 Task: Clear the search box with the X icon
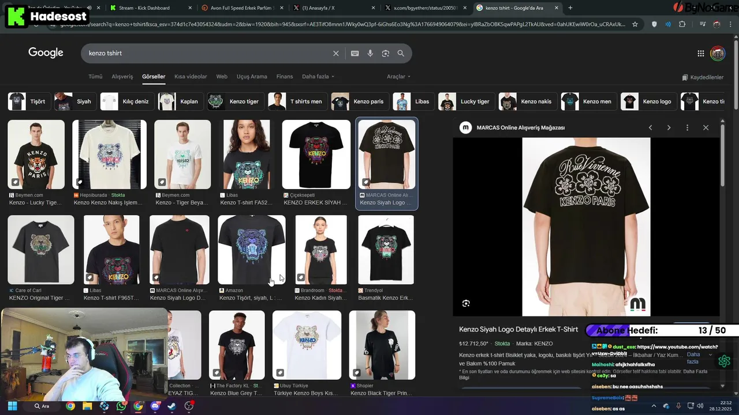[x=336, y=53]
